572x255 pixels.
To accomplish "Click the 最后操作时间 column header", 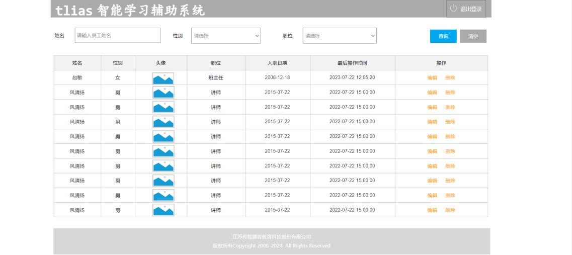I will (x=352, y=63).
